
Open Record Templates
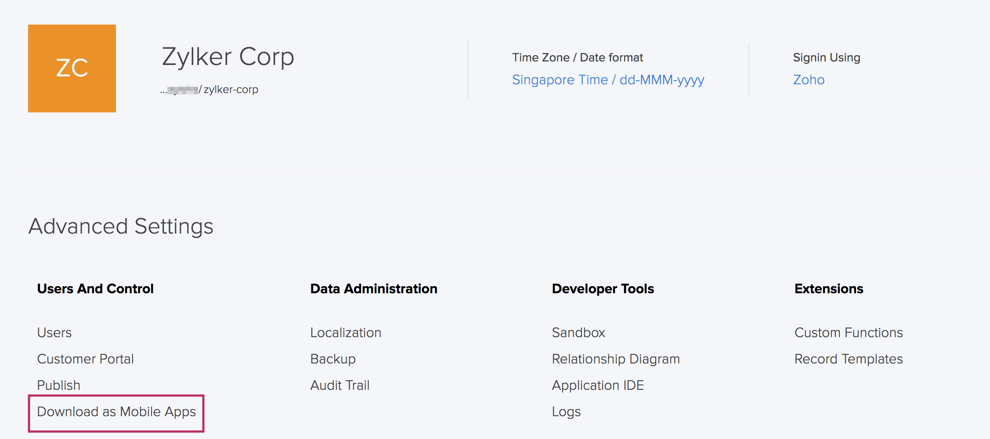[849, 359]
